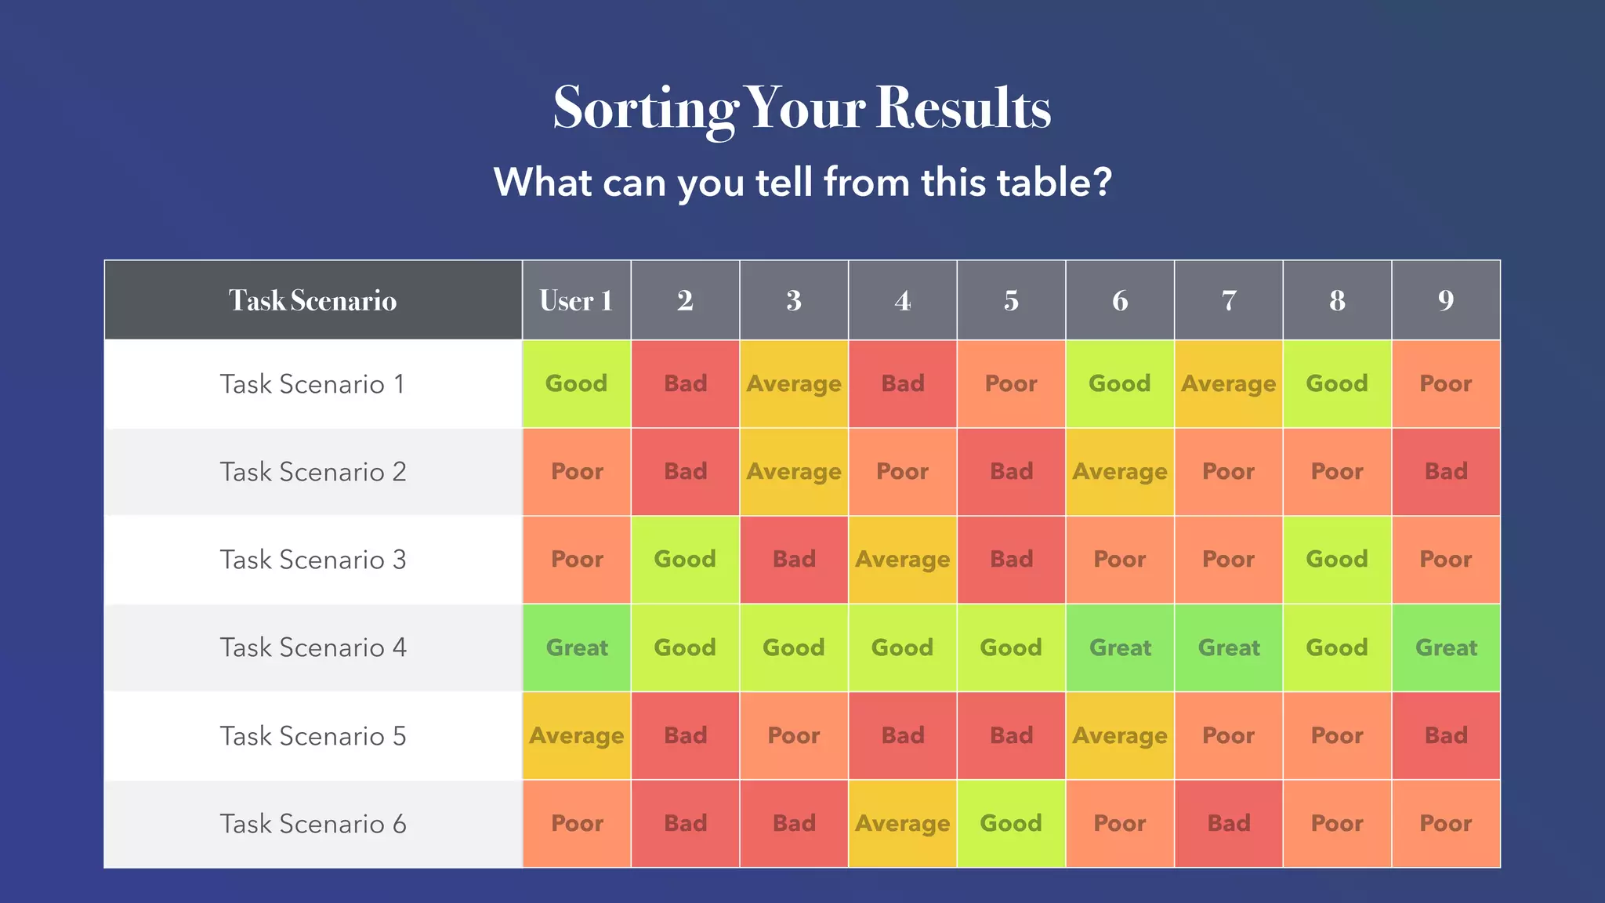Click the red 'Bad' cell for User 2, Scenario 1
Viewport: 1605px width, 903px height.
pos(686,384)
